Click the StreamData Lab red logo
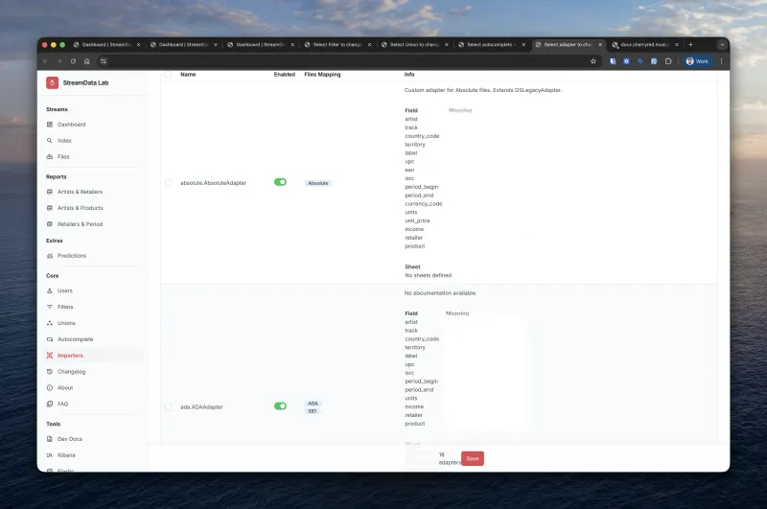This screenshot has height=509, width=767. tap(53, 82)
